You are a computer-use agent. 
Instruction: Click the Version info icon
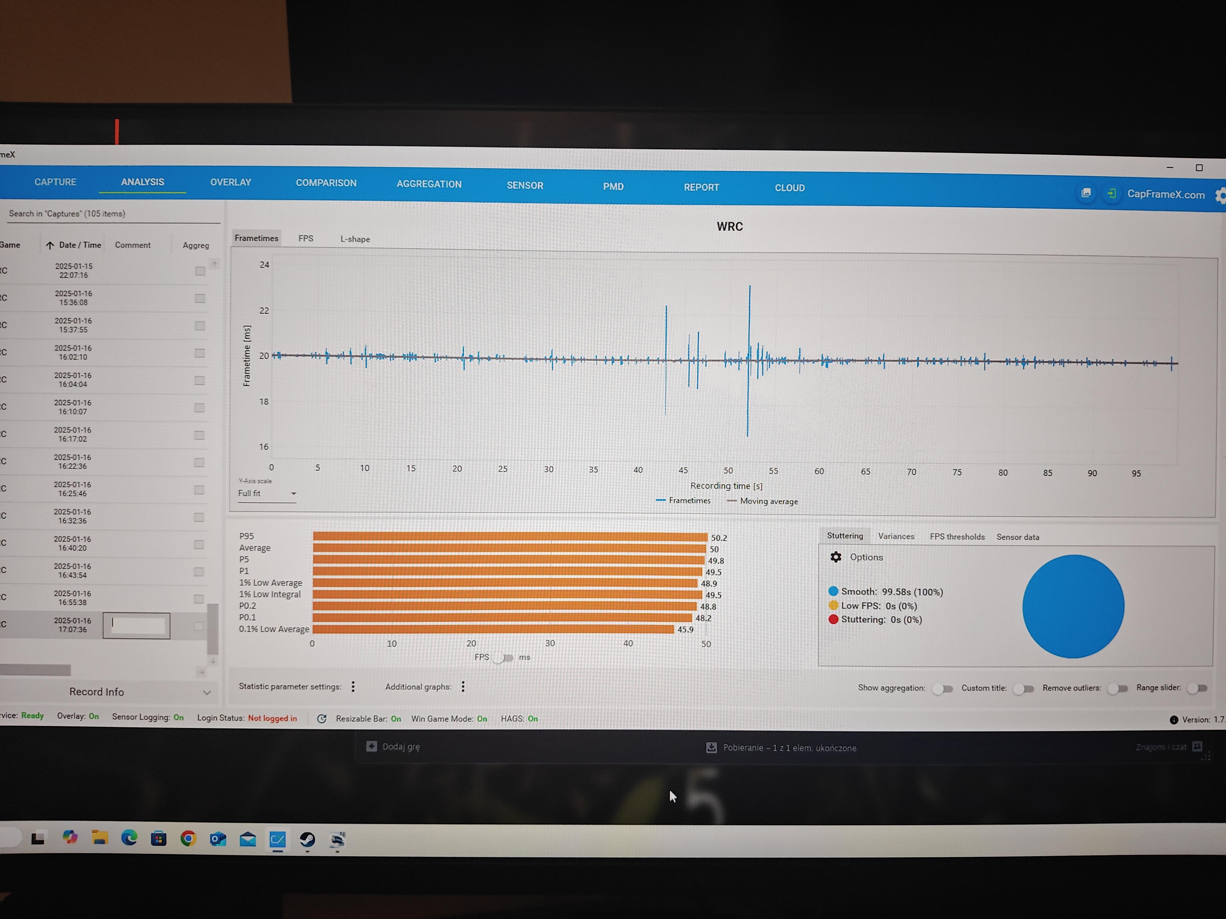point(1173,720)
